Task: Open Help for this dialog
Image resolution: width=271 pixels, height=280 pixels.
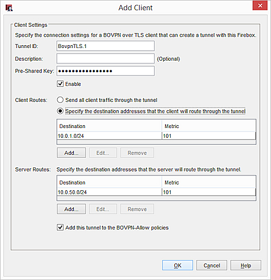Action: 246,265
